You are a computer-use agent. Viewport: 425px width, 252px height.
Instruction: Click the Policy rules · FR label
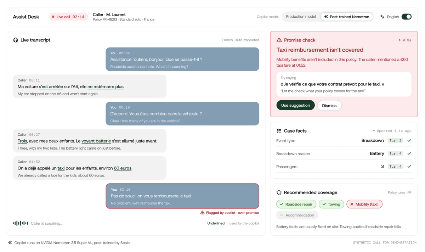(399, 192)
